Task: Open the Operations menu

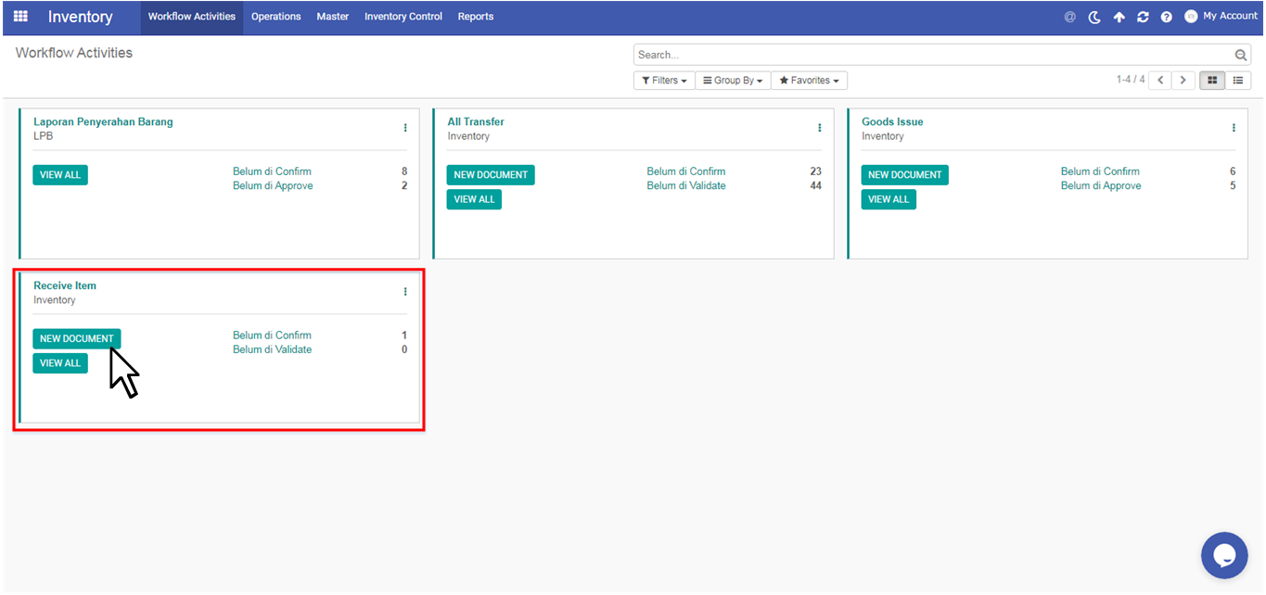Action: (x=275, y=17)
